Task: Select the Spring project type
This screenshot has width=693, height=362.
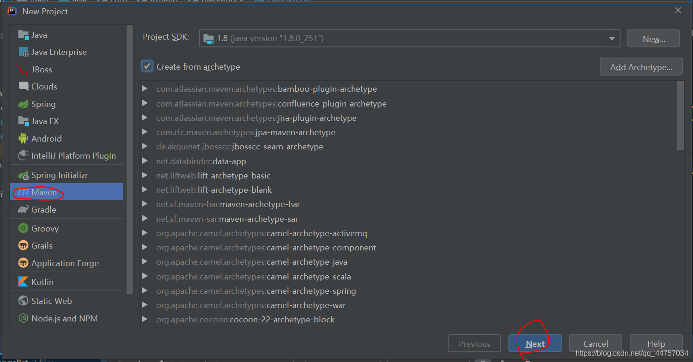Action: pyautogui.click(x=67, y=104)
